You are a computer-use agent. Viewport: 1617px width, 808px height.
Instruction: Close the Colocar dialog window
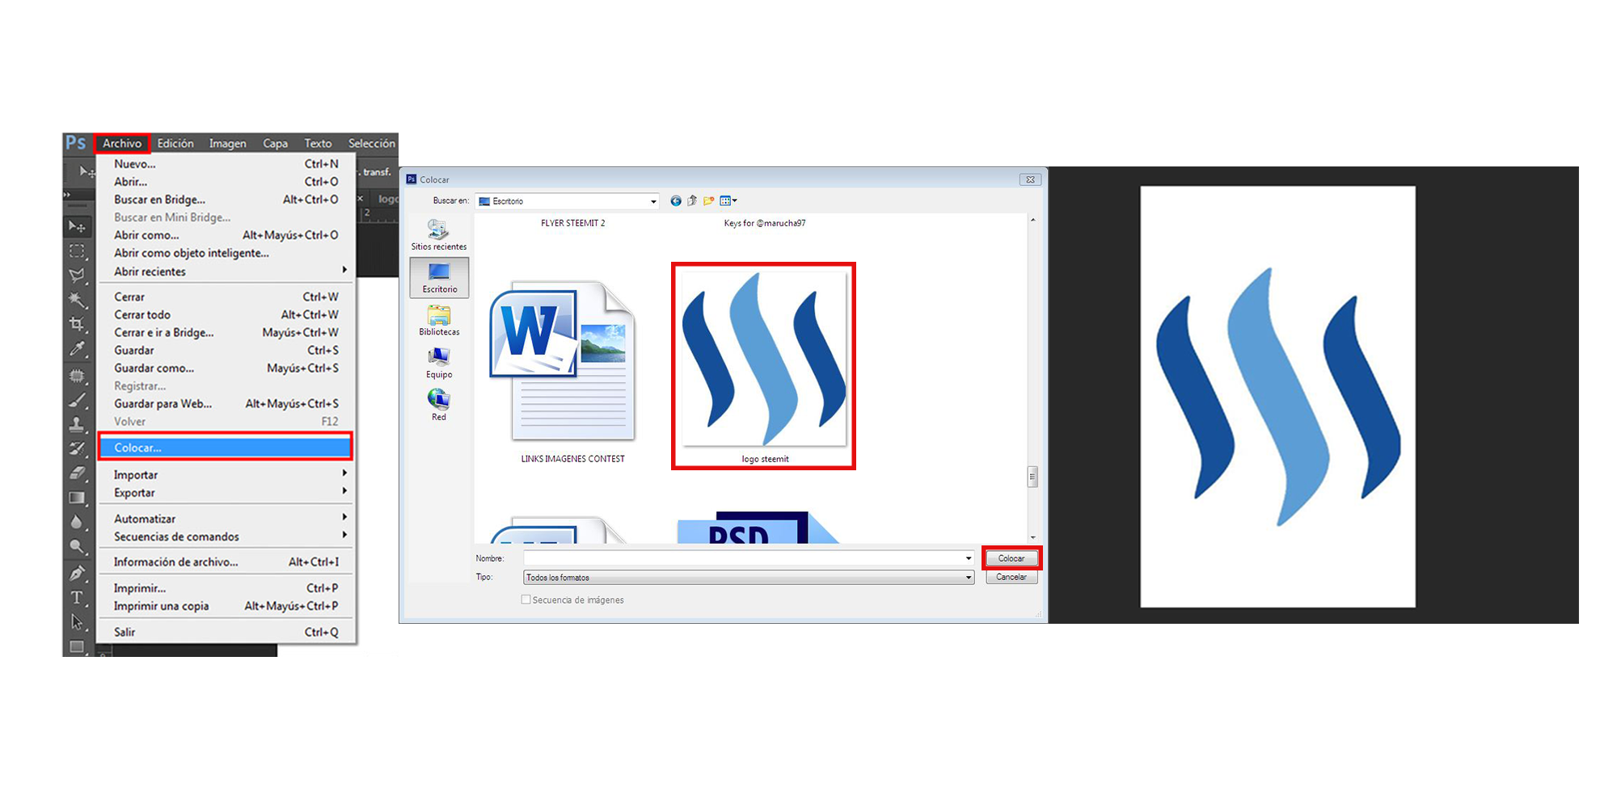[x=1030, y=179]
